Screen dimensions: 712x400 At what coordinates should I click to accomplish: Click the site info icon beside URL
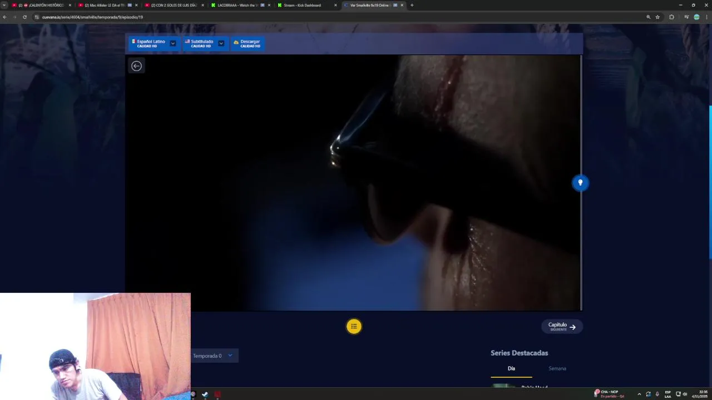coord(37,17)
